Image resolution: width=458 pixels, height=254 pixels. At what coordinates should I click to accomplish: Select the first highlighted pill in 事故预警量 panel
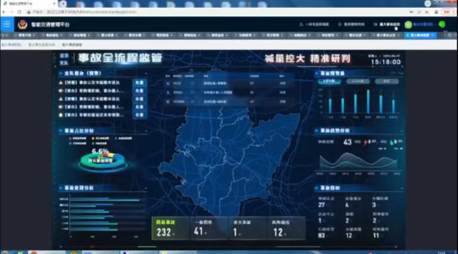tap(329, 81)
